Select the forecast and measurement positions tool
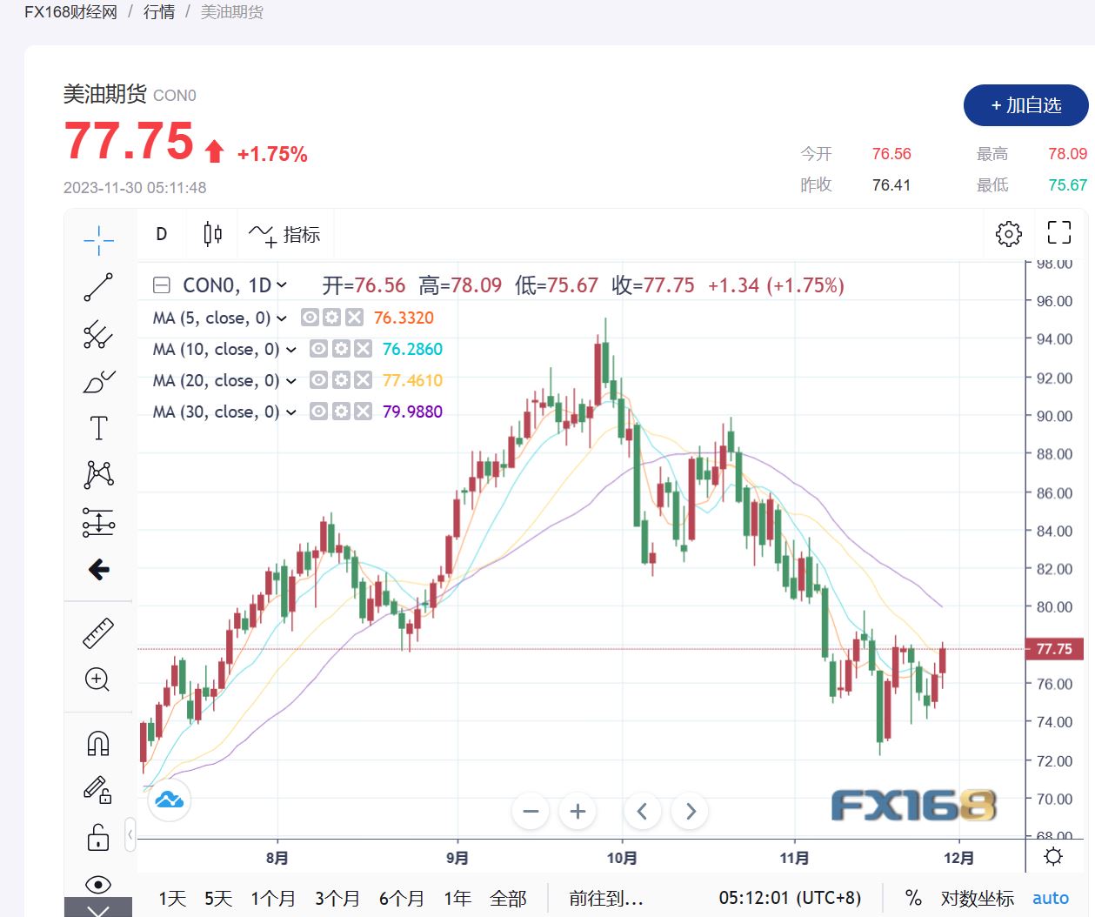The image size is (1095, 917). point(99,522)
